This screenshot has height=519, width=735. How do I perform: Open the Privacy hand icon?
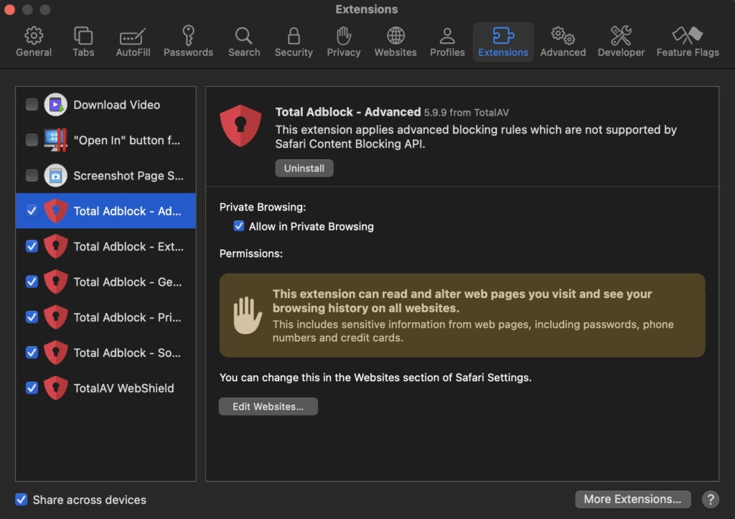point(344,36)
